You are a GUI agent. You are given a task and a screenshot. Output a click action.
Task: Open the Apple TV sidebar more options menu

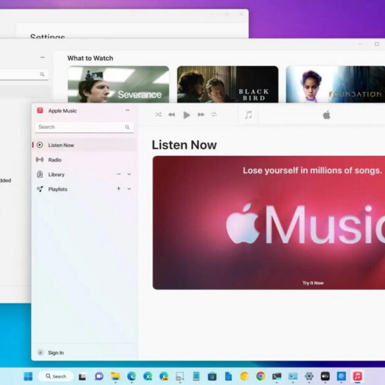pos(43,57)
